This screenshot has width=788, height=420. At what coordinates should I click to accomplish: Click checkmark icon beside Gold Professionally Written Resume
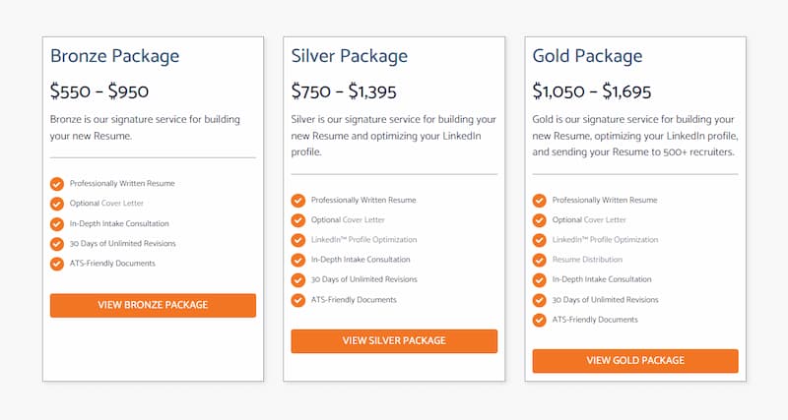pos(539,201)
